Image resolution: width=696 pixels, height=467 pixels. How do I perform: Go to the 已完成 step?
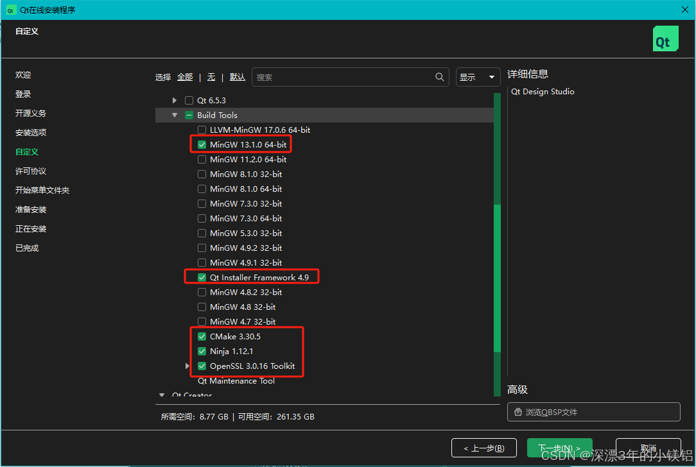[x=26, y=248]
